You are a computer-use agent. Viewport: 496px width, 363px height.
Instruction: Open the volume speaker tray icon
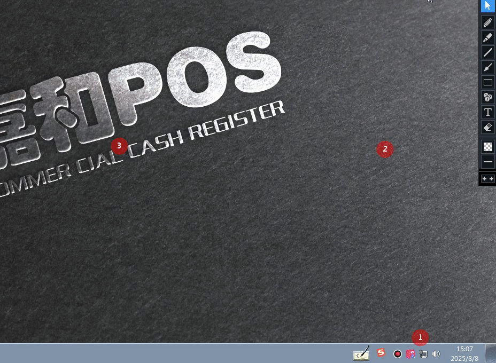436,354
